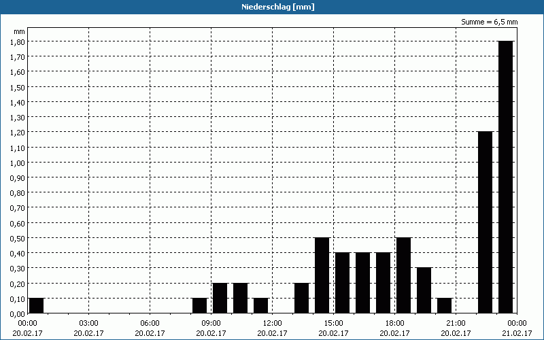Click y-axis label 0,80
544x340 pixels.
click(x=18, y=193)
